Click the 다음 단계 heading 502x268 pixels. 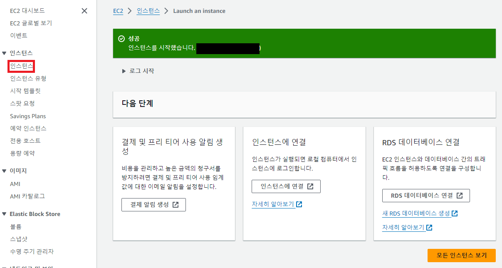(138, 104)
